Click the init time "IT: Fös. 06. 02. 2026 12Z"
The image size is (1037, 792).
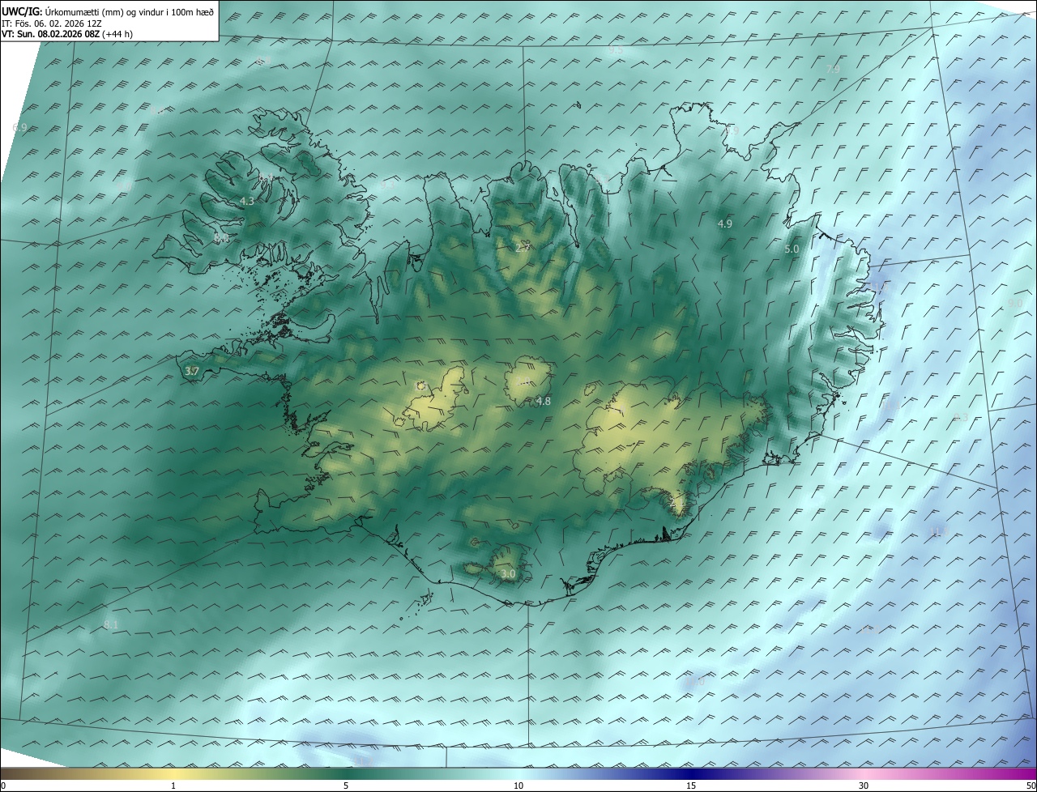coord(51,23)
